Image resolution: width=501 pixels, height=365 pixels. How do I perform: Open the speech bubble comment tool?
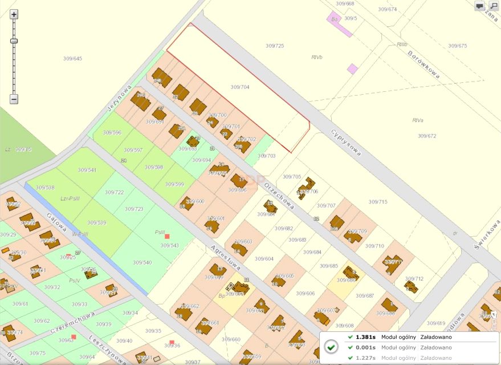pos(479,6)
